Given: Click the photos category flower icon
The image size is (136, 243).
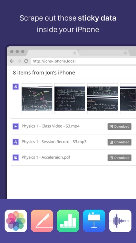Looking at the screenshot, I should click(16, 87).
